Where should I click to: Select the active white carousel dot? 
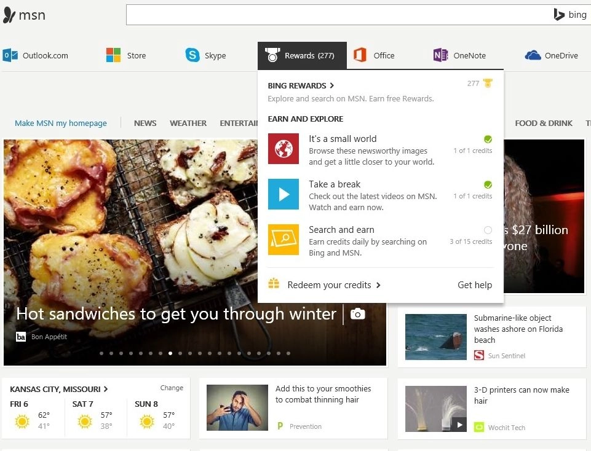170,353
